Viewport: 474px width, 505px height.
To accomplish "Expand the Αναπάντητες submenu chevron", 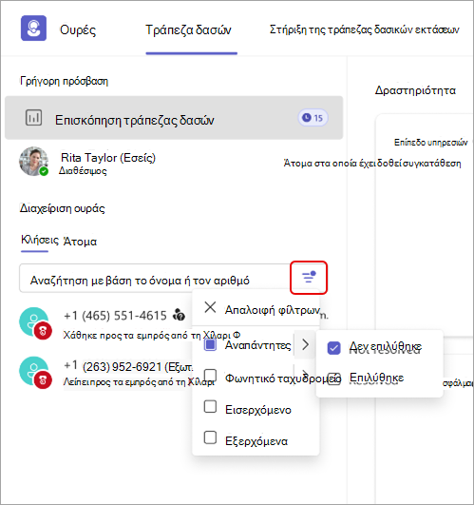I will [305, 344].
